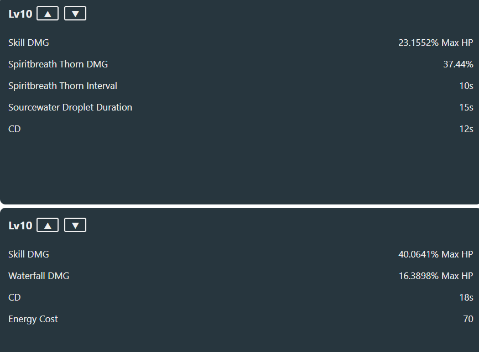Image resolution: width=479 pixels, height=352 pixels.
Task: Click the Energy Cost label
Action: coord(33,319)
